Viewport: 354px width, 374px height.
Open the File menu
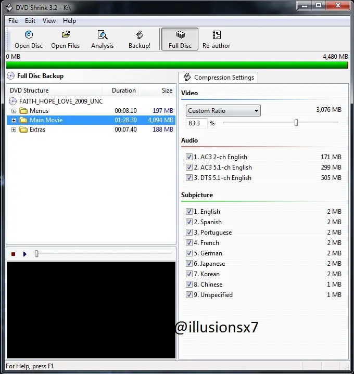pyautogui.click(x=13, y=21)
